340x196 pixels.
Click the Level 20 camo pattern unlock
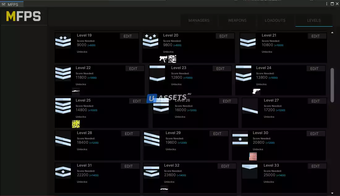click(x=172, y=59)
